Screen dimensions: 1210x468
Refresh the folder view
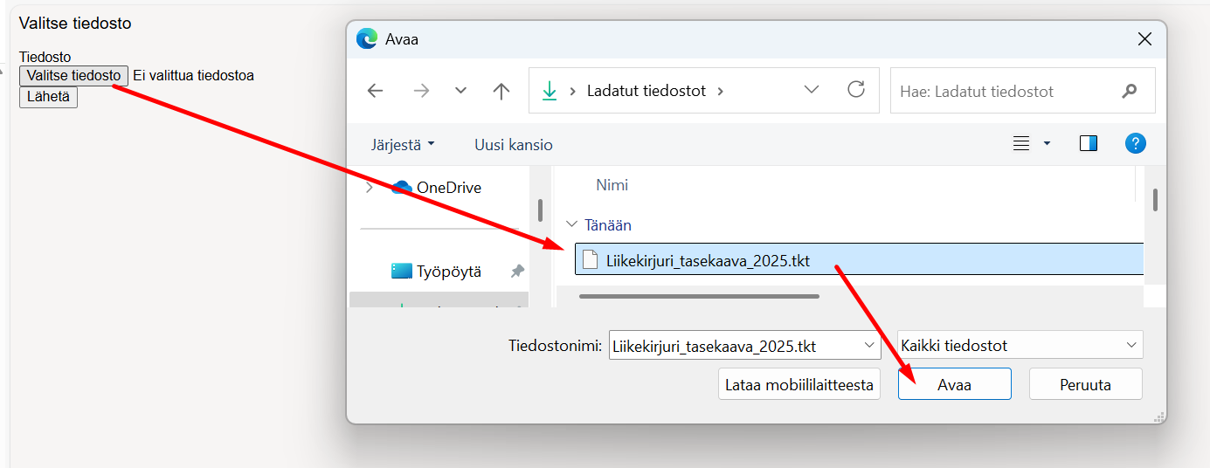coord(856,89)
